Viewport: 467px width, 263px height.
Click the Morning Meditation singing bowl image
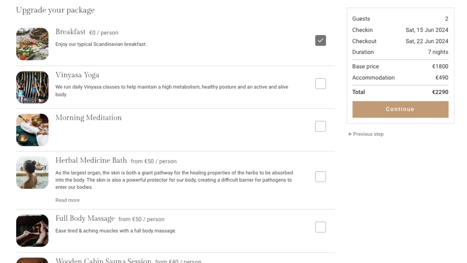32,130
